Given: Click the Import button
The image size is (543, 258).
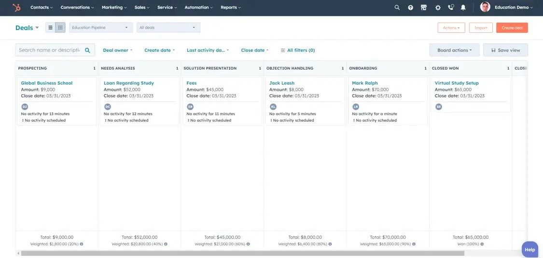Looking at the screenshot, I should point(481,28).
